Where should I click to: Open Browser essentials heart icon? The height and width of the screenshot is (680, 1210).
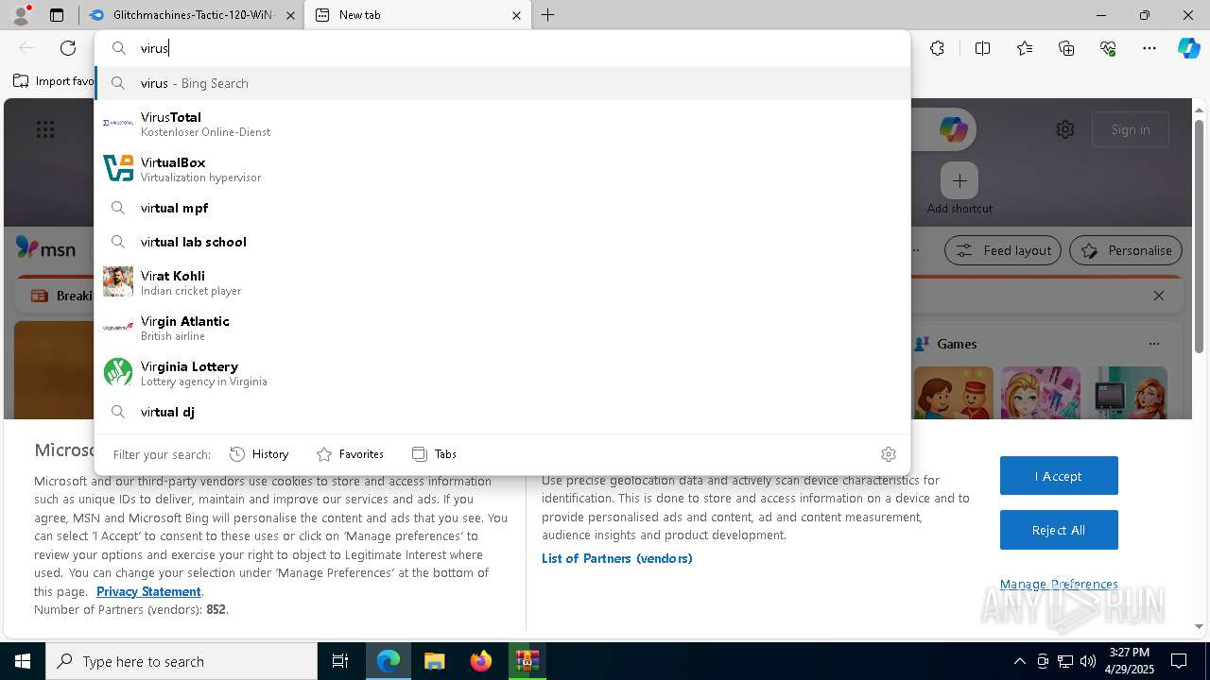click(x=1108, y=48)
